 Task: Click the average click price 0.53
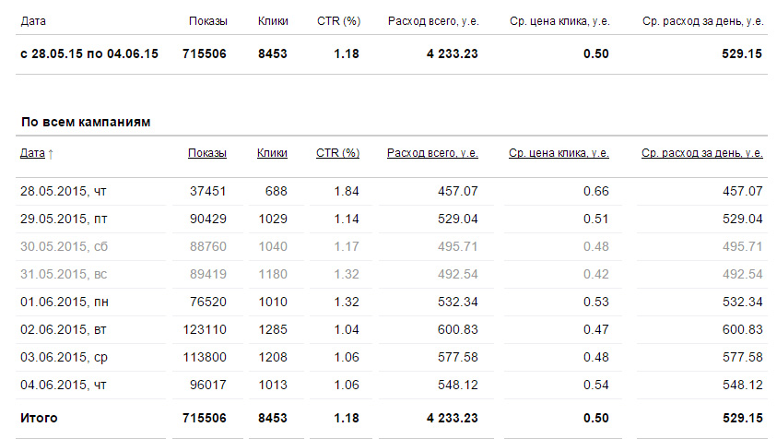596,303
